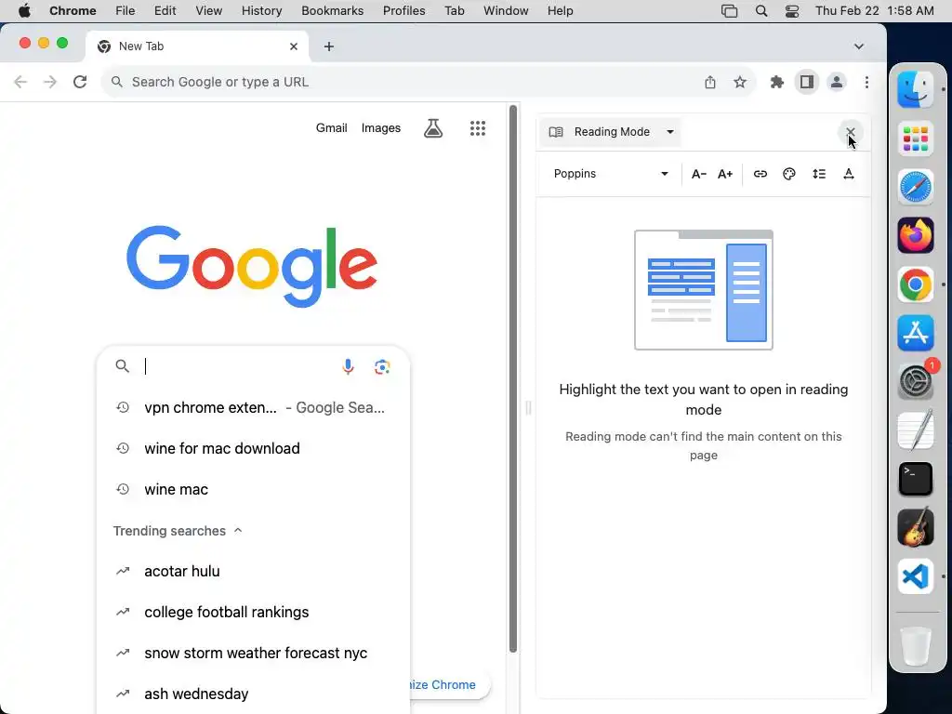Image resolution: width=952 pixels, height=714 pixels.
Task: Collapse the Trending searches section
Action: click(178, 531)
